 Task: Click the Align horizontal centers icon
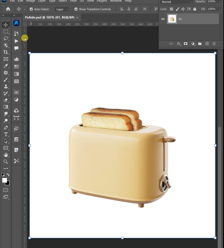[x=129, y=9]
